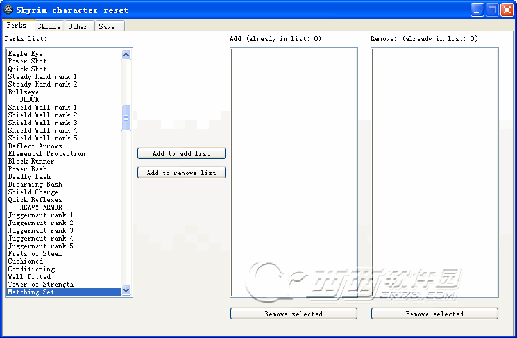Select Shield Wall rank 4
Screen dimensions: 517x338
coord(64,130)
